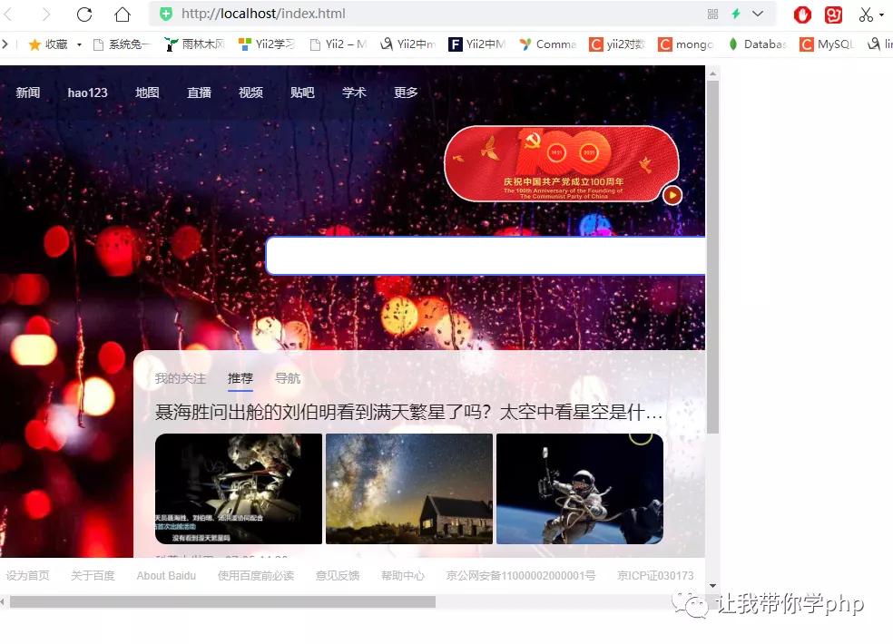
Task: Reload the localhost page
Action: 84,14
